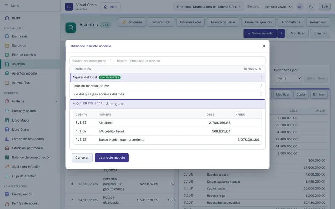Focus the Buscar por descripción search field
The height and width of the screenshot is (209, 335).
(167, 61)
